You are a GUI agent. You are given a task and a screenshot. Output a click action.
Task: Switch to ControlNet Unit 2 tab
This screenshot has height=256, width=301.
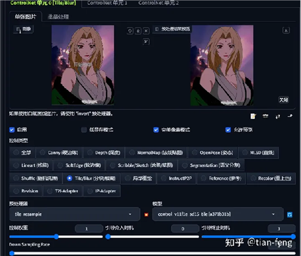(x=159, y=3)
